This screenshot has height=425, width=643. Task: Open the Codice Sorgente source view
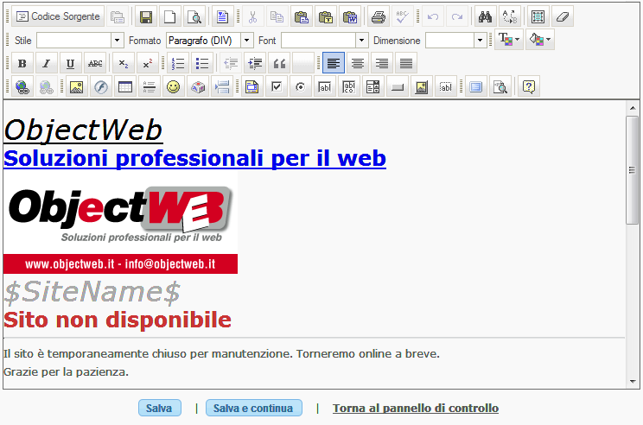coord(58,16)
